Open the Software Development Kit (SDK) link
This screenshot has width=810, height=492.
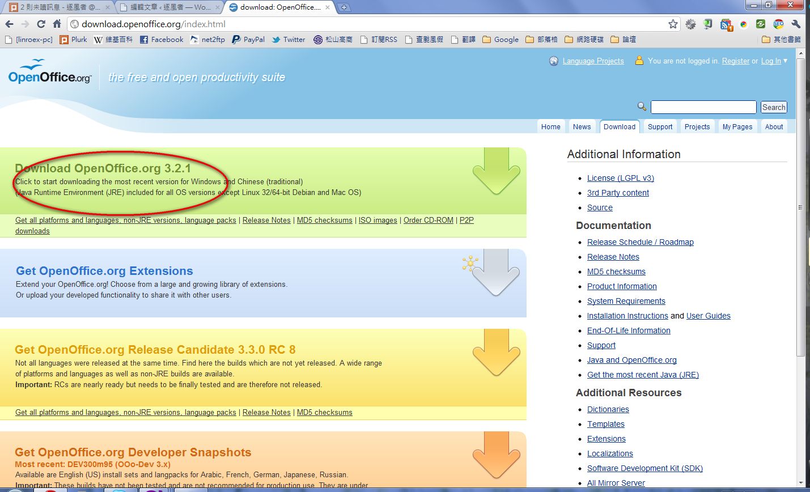tap(645, 468)
